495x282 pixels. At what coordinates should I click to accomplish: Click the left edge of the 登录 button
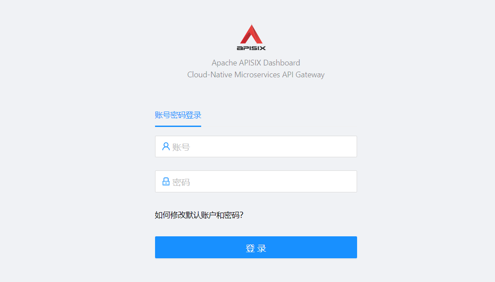[157, 247]
